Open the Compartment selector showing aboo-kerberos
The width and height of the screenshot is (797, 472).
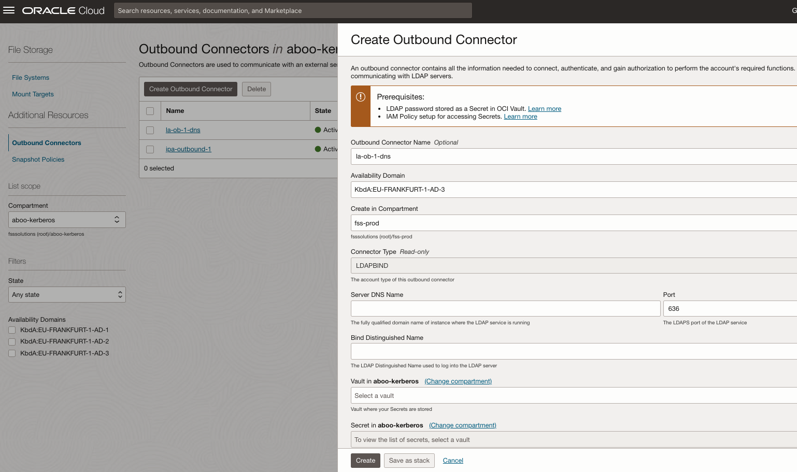click(67, 219)
